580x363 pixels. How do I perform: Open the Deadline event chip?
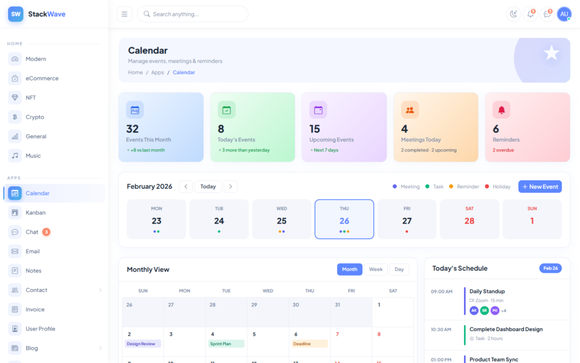tap(309, 344)
